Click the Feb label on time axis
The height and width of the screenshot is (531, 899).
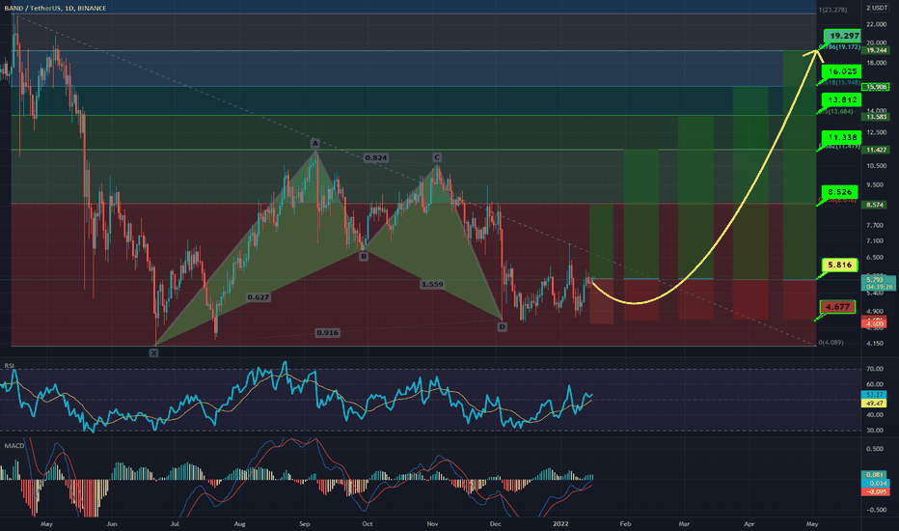(625, 524)
